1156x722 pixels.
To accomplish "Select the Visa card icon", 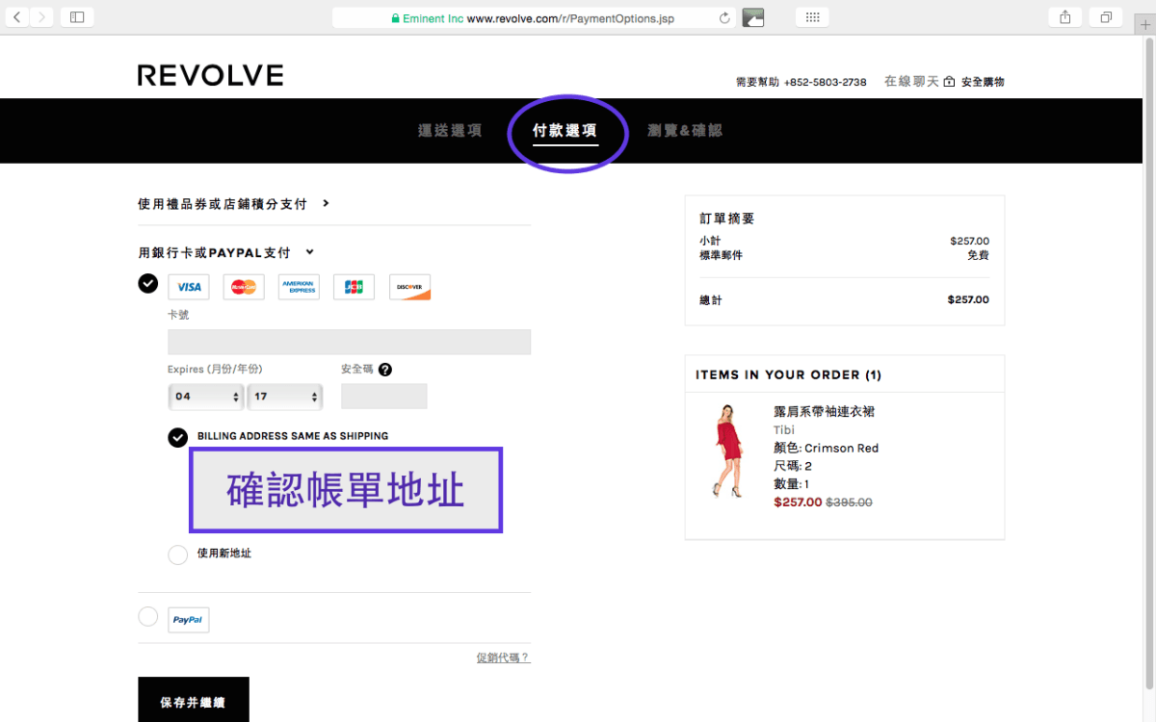I will [189, 287].
